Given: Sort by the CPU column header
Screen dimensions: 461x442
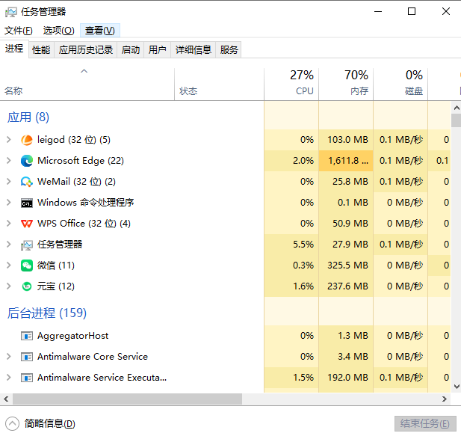Looking at the screenshot, I should 291,85.
